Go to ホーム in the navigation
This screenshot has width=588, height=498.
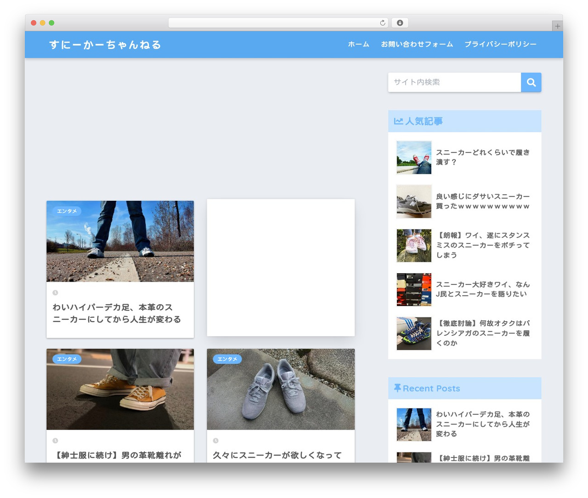(x=358, y=45)
